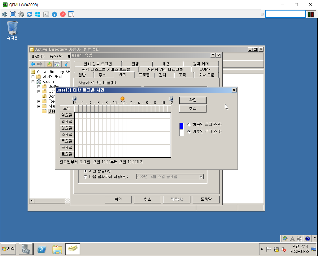Open the virtual keyboard key icon
This screenshot has width=318, height=256.
coord(46,15)
